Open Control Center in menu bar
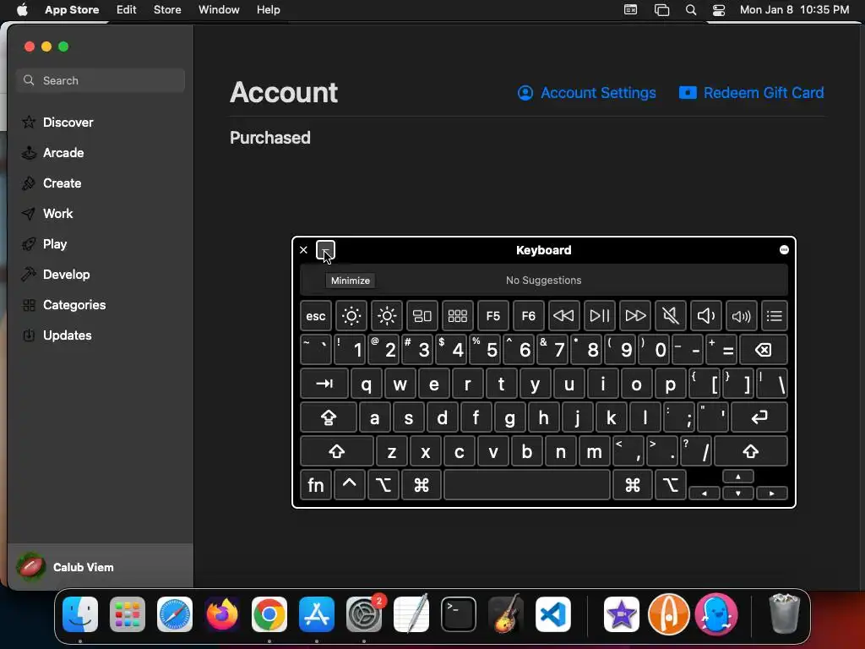This screenshot has height=649, width=865. coord(719,9)
